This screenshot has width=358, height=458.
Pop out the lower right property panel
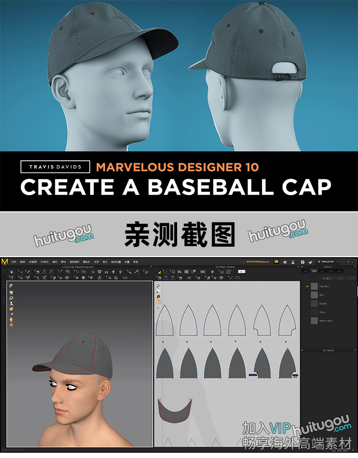click(x=355, y=350)
